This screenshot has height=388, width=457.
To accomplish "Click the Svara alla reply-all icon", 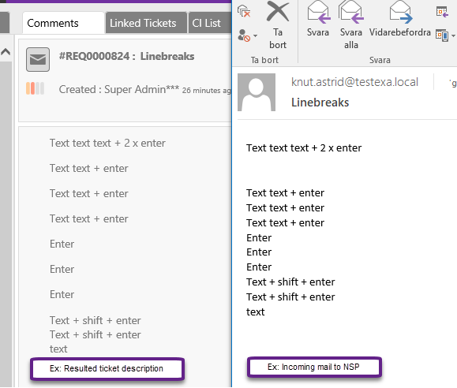I will click(x=351, y=12).
